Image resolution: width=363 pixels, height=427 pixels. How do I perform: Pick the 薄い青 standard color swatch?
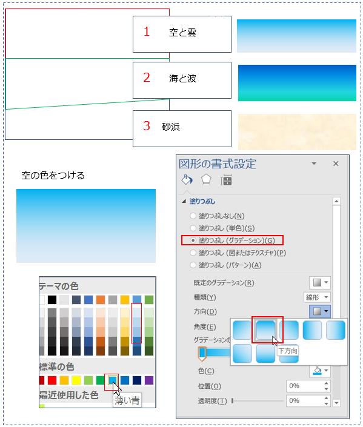pyautogui.click(x=113, y=380)
